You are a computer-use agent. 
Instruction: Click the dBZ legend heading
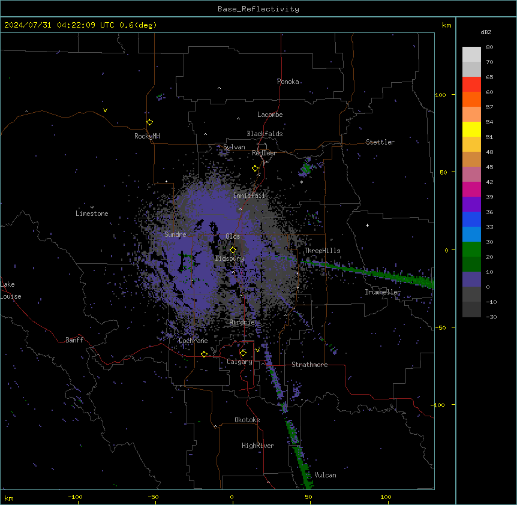point(486,32)
